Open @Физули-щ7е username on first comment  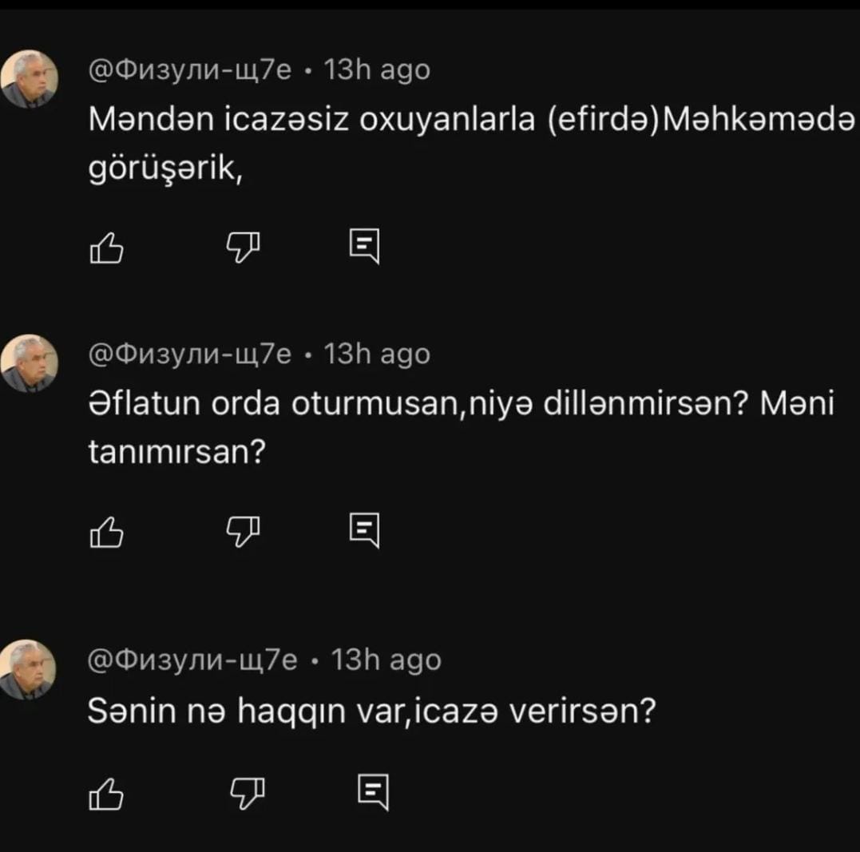[x=190, y=69]
